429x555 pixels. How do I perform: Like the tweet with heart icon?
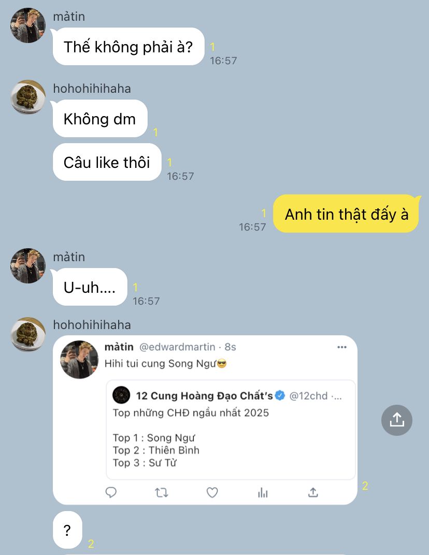[x=212, y=492]
